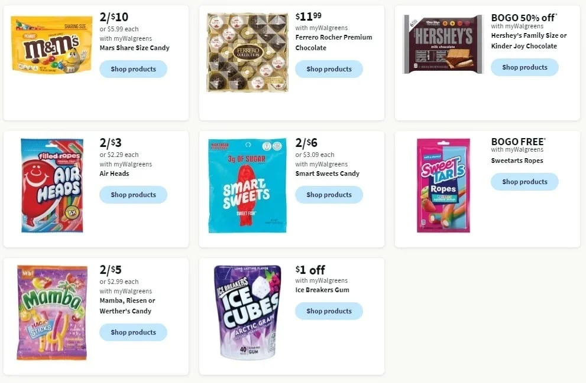586x383 pixels.
Task: Shop products for Air Heads
Action: pyautogui.click(x=133, y=195)
